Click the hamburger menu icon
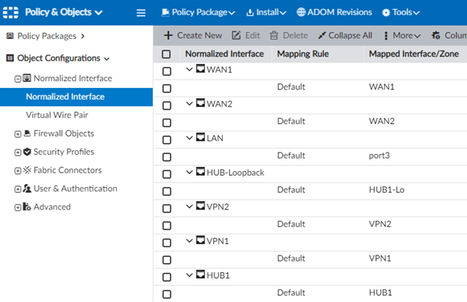467x302 pixels. point(141,13)
